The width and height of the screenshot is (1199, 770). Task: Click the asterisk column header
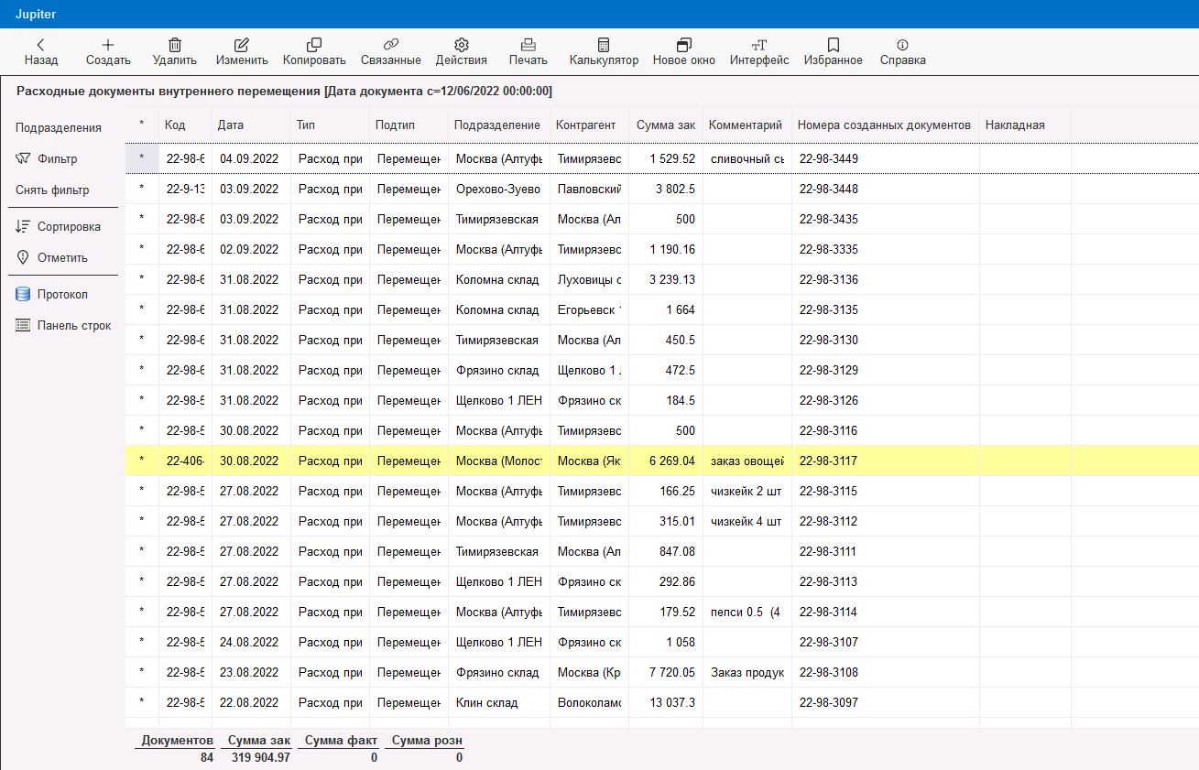(142, 125)
